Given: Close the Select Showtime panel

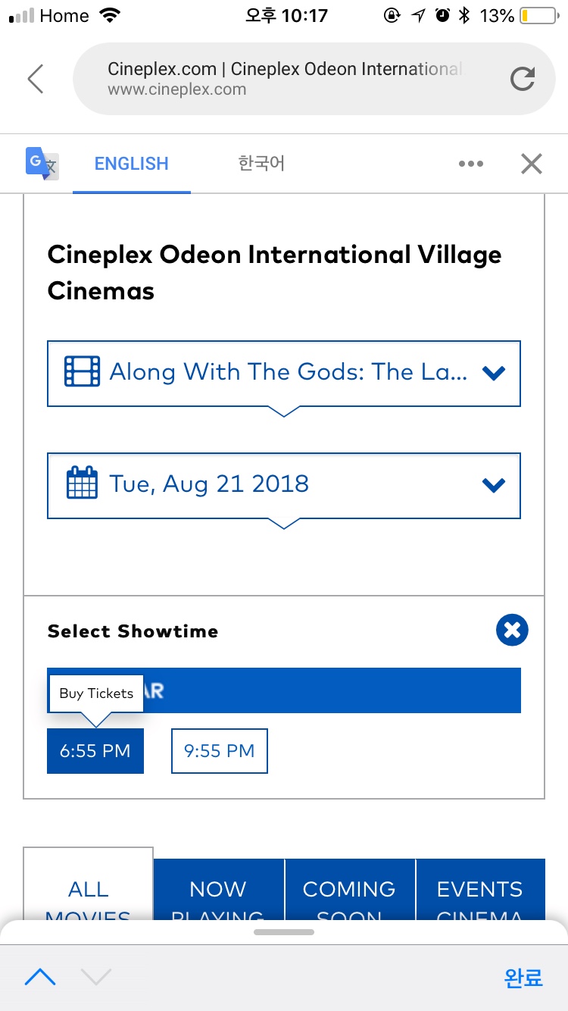Looking at the screenshot, I should pyautogui.click(x=512, y=630).
